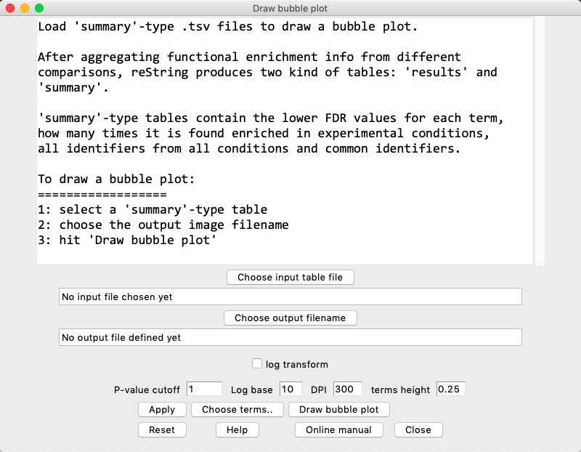
Task: Open the 'Choose terms..' selector
Action: click(x=237, y=409)
